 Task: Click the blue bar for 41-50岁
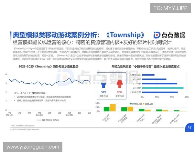click(x=154, y=79)
